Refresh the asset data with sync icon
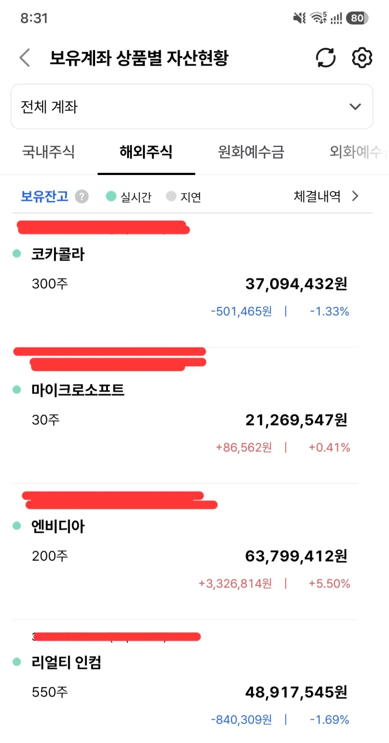The width and height of the screenshot is (389, 743). tap(325, 58)
